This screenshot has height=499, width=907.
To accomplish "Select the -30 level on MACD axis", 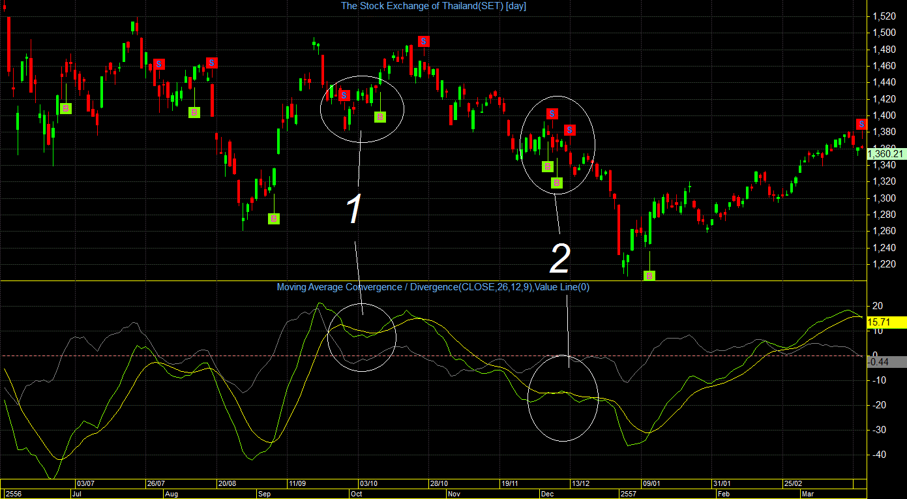I will (x=879, y=430).
